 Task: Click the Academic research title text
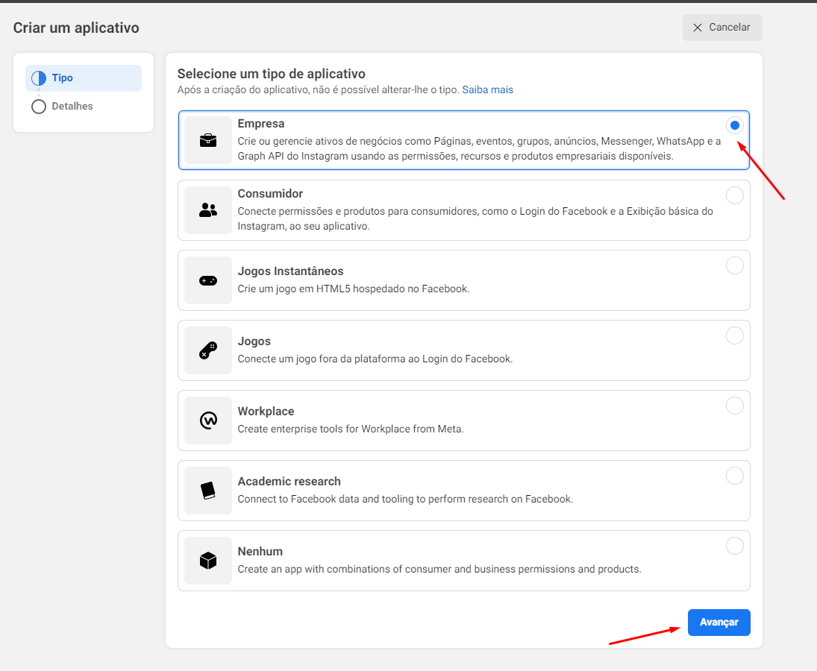[289, 482]
